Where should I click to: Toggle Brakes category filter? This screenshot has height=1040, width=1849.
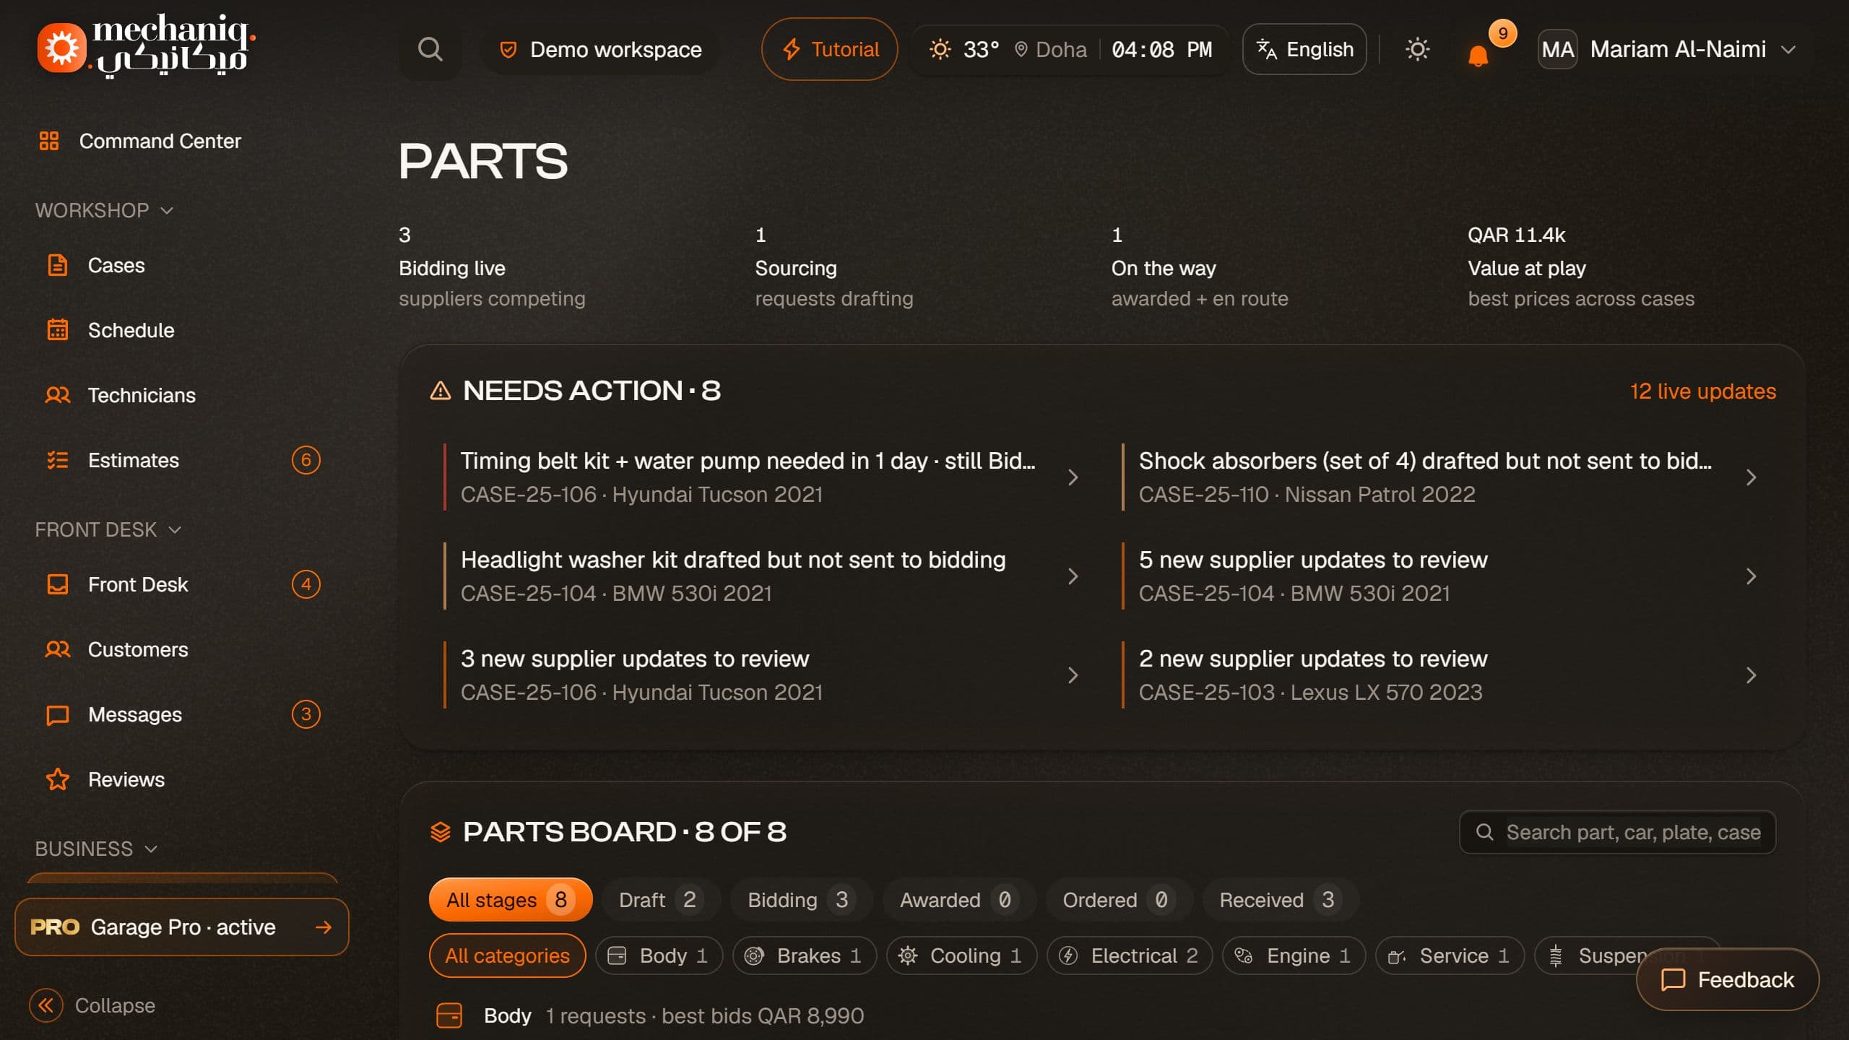[x=805, y=955]
